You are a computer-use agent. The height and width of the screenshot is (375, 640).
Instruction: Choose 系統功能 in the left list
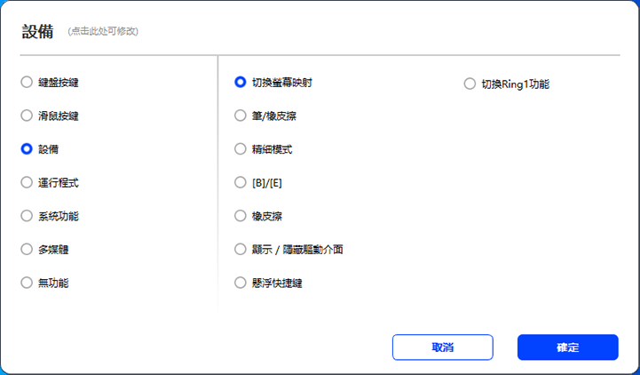[x=27, y=216]
